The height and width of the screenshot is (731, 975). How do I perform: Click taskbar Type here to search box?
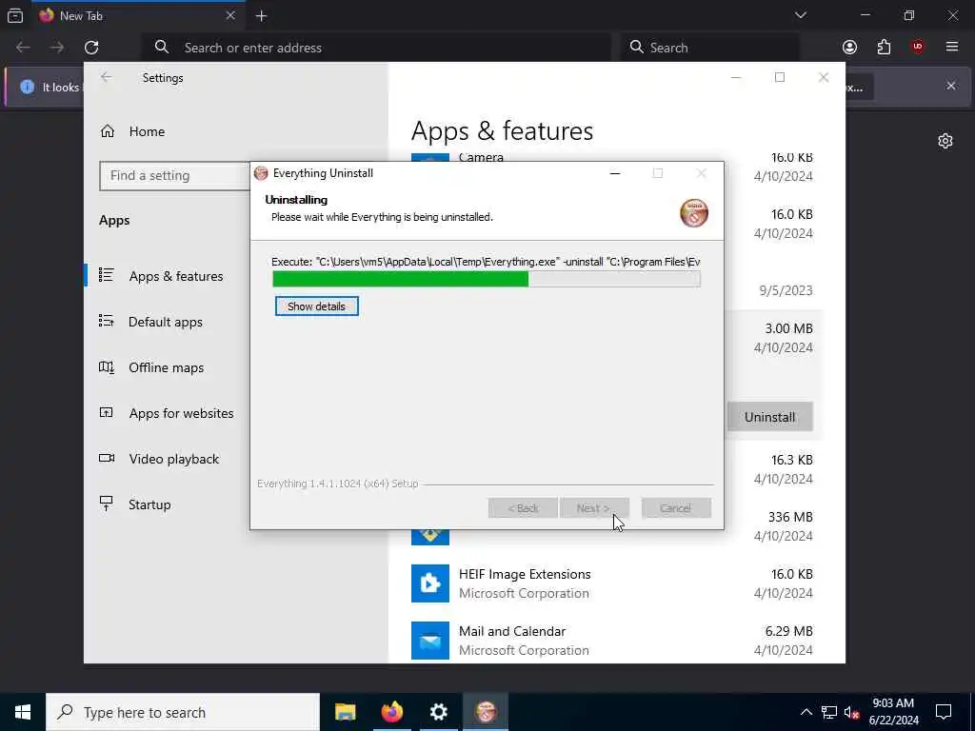pyautogui.click(x=183, y=712)
